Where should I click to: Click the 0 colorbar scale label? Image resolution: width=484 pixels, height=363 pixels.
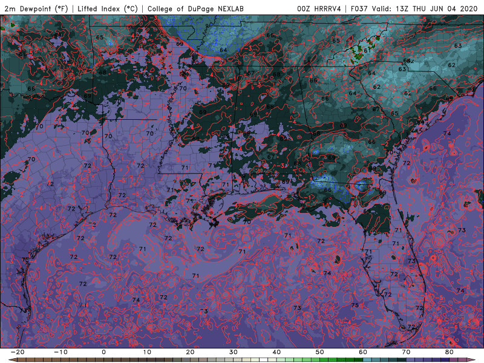103,352
